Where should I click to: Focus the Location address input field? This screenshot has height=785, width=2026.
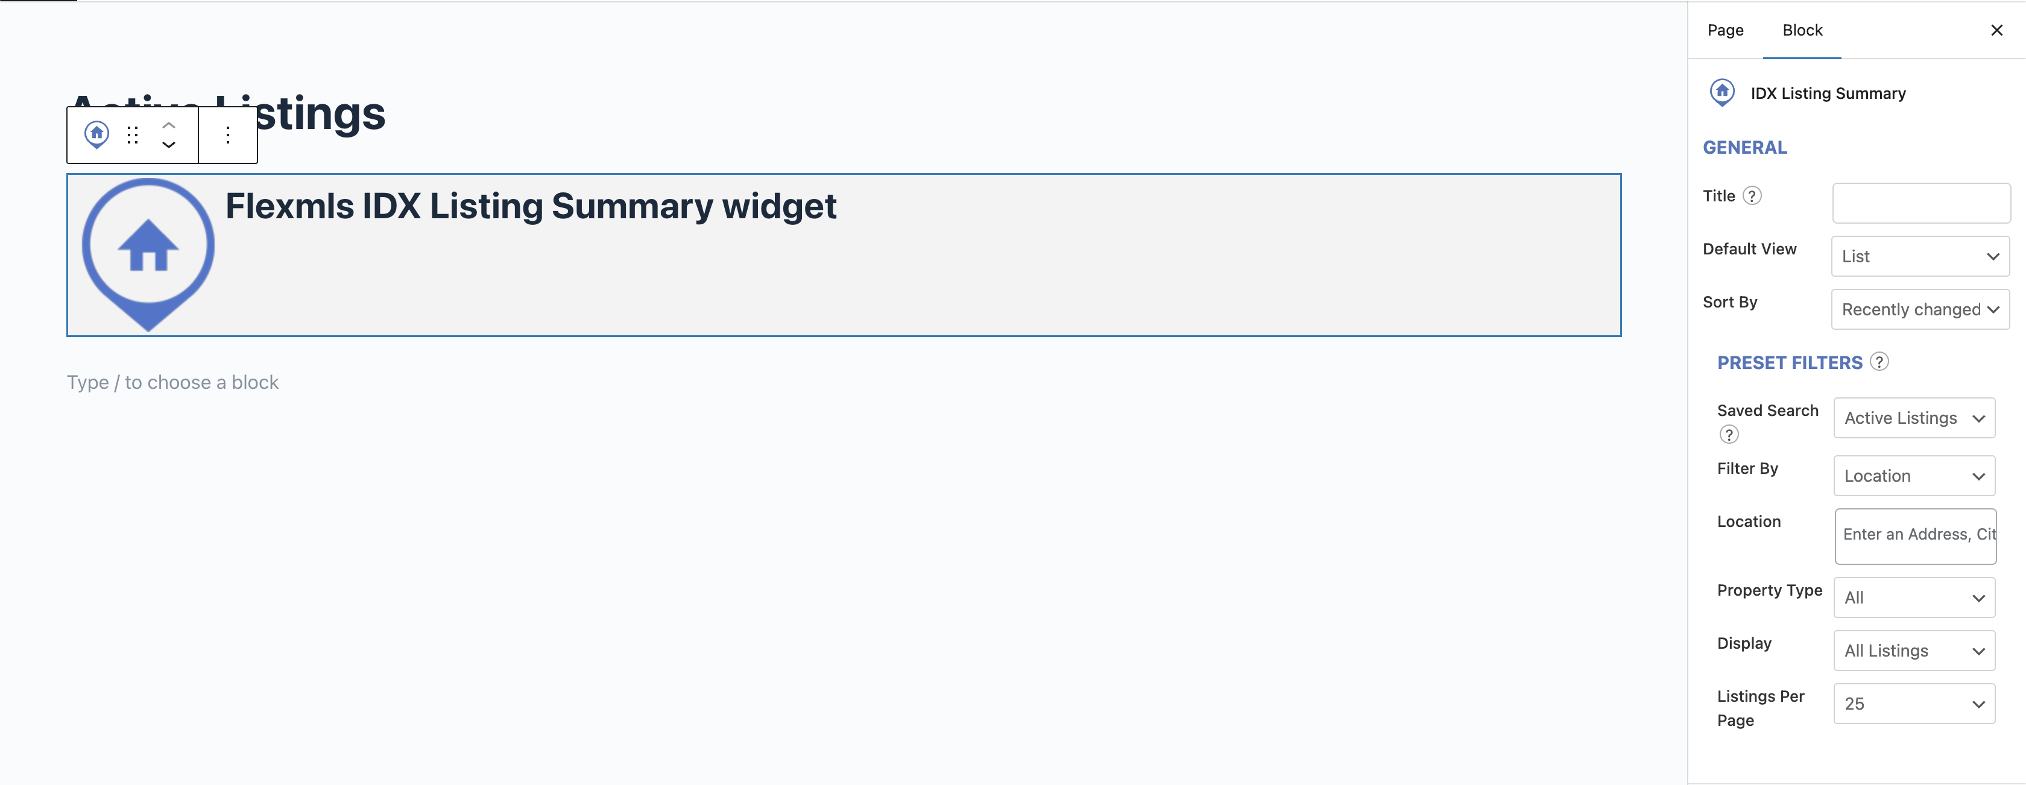click(1915, 535)
